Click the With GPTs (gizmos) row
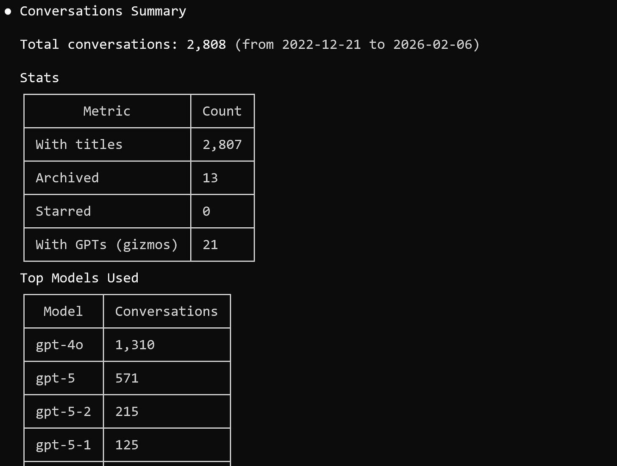Viewport: 617px width, 466px height. coord(106,244)
